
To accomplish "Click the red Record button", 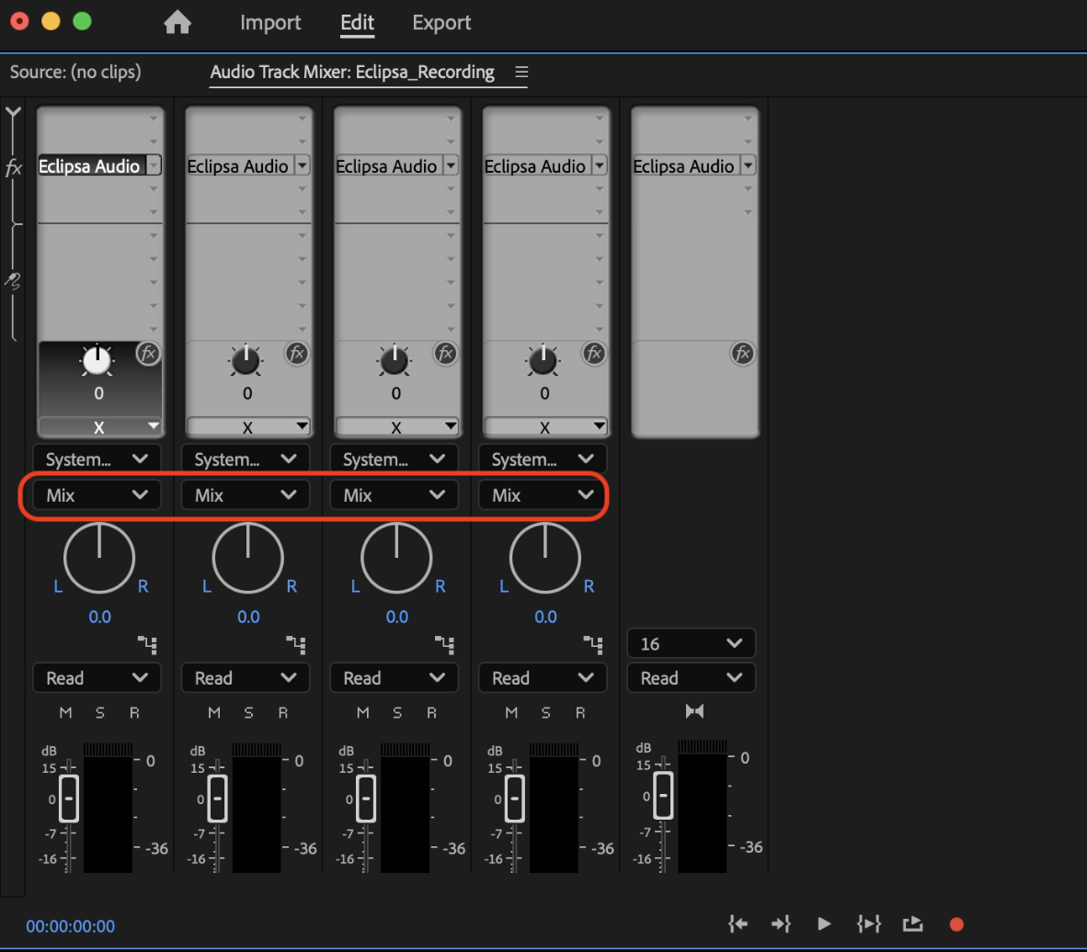I will (x=956, y=924).
